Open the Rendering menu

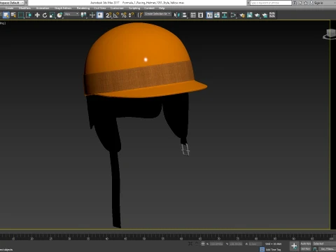point(83,8)
